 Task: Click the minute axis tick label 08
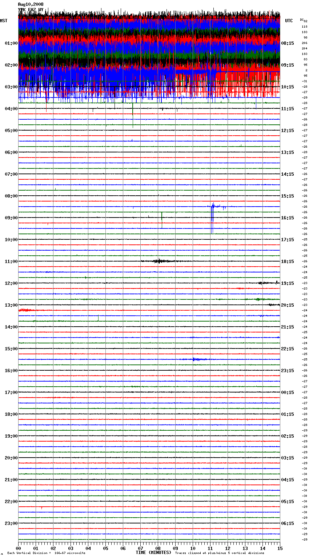pos(158,548)
